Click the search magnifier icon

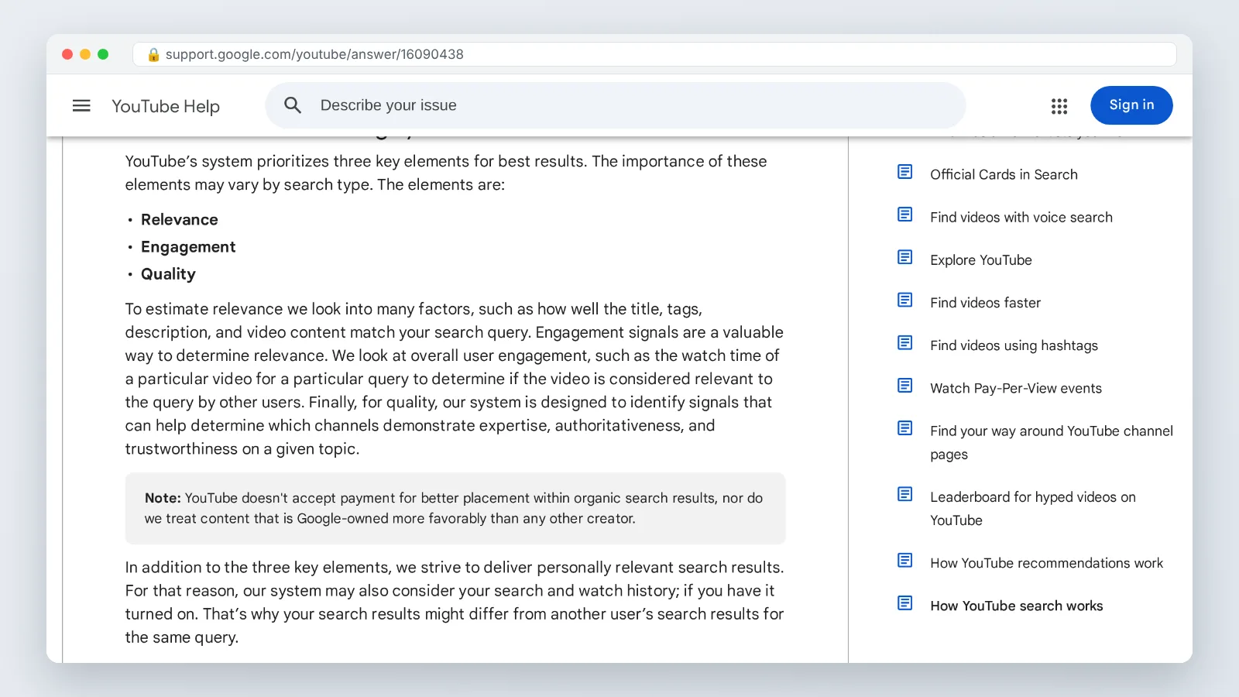point(293,105)
